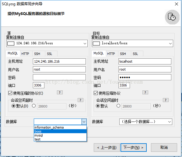Toggle target compressed protocol checkbox
This screenshot has width=182, height=157.
[96, 93]
